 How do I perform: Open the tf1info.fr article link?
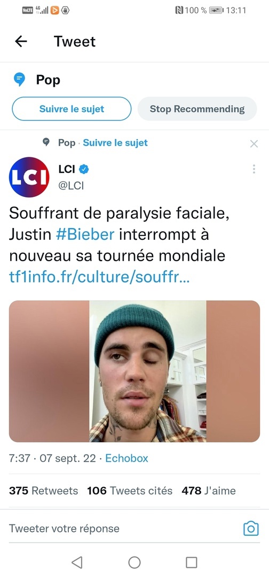[100, 277]
